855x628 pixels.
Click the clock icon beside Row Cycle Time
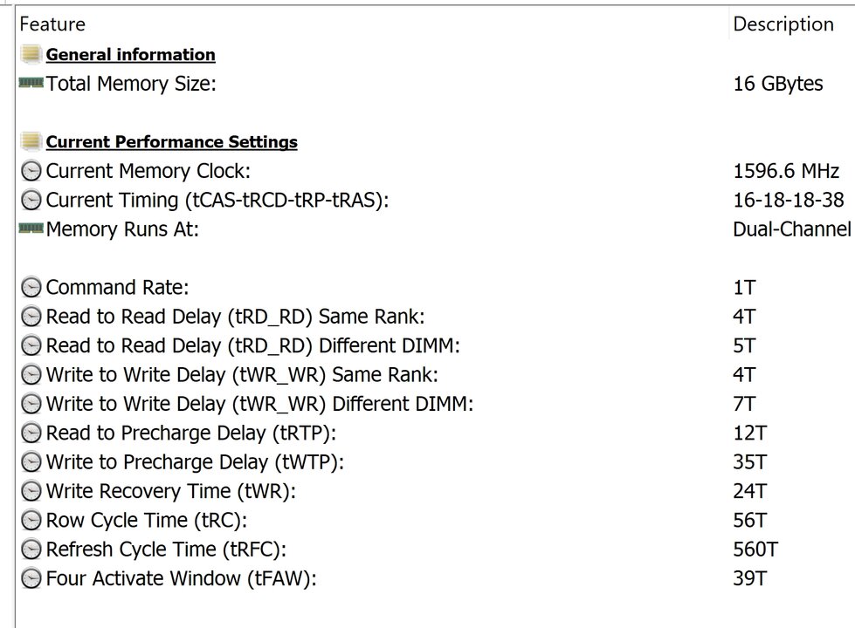click(31, 520)
